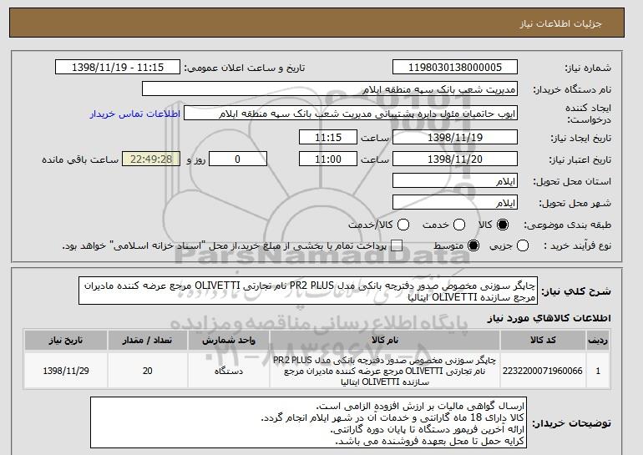
Task: Click the اطلاعات کالاهای مورد نیاز heading
Action: [x=549, y=318]
